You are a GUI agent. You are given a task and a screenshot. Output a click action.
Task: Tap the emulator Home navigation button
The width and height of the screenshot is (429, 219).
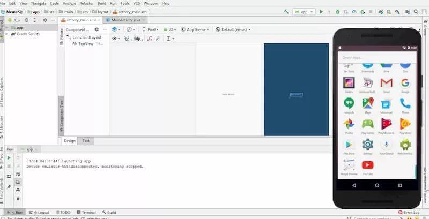(x=377, y=185)
